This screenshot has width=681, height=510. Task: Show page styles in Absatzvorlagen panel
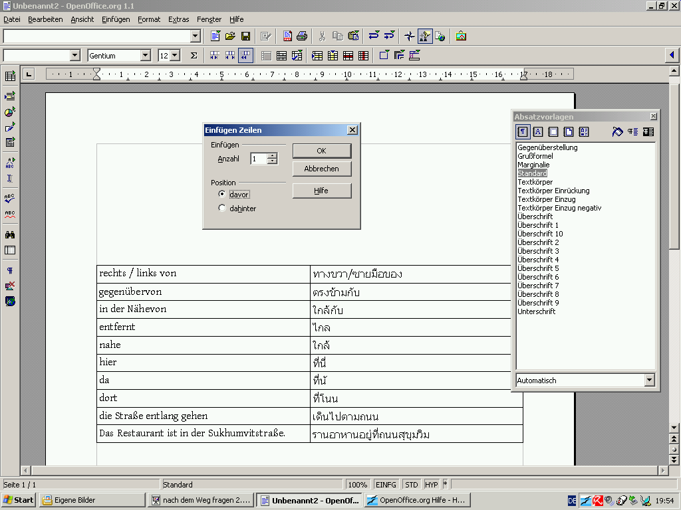(x=568, y=131)
